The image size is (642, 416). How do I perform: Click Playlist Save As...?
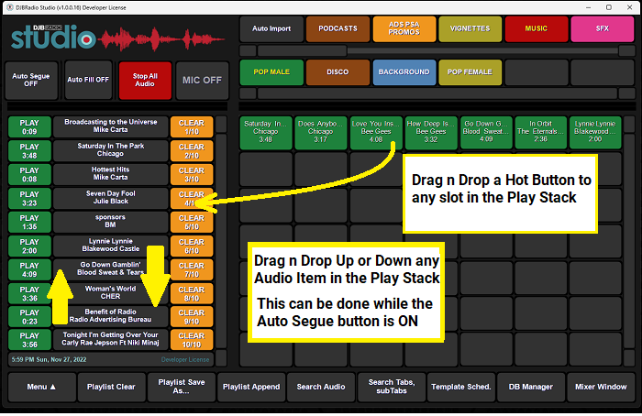[182, 388]
